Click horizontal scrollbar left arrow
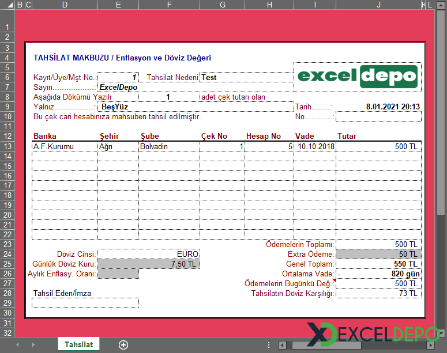The width and height of the screenshot is (447, 353). point(282,344)
